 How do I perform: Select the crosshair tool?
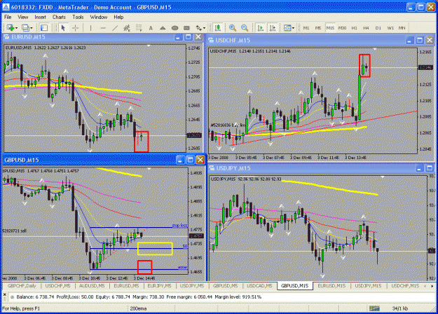tap(76, 27)
